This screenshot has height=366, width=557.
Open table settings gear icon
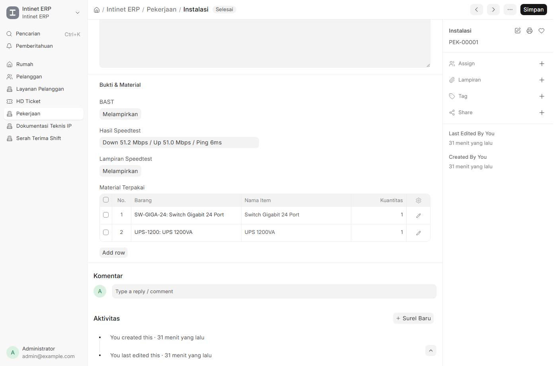click(419, 201)
